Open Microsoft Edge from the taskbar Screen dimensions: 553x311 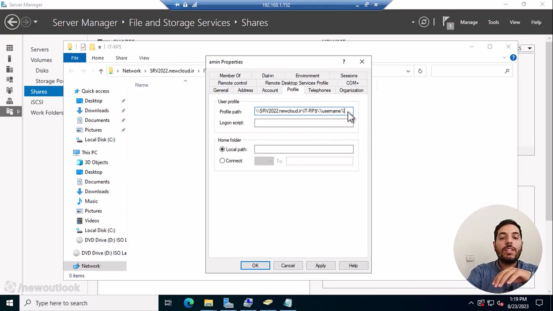point(189,303)
